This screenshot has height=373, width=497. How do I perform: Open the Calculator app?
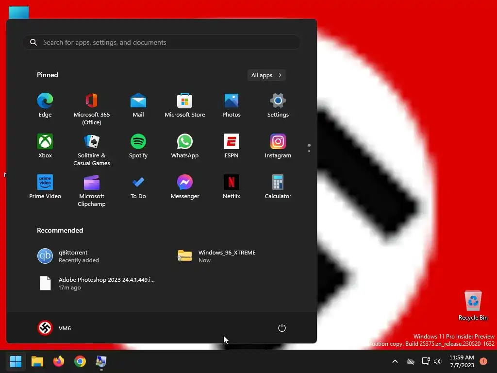tap(278, 187)
